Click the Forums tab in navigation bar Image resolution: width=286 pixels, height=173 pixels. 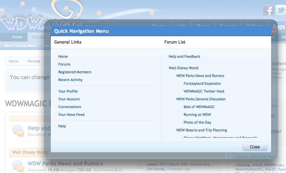pos(39,37)
